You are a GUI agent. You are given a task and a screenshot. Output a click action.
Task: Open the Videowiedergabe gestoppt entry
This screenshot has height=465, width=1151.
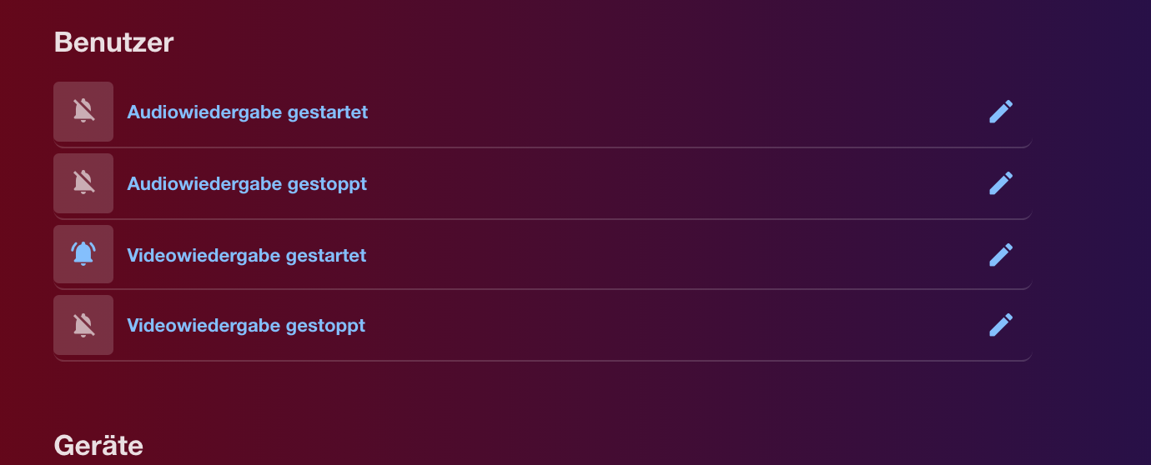246,325
